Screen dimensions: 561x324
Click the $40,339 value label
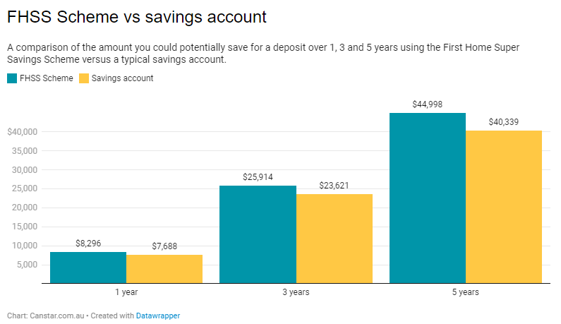pyautogui.click(x=503, y=122)
